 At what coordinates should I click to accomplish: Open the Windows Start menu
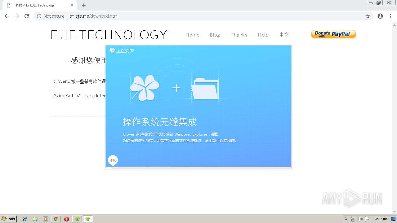click(x=9, y=219)
